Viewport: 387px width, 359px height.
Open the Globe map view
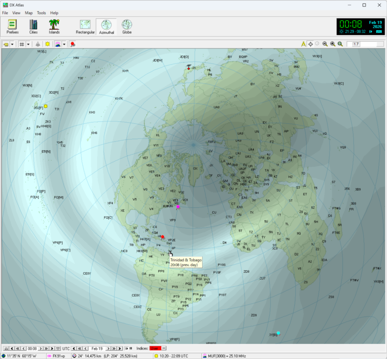pyautogui.click(x=126, y=26)
